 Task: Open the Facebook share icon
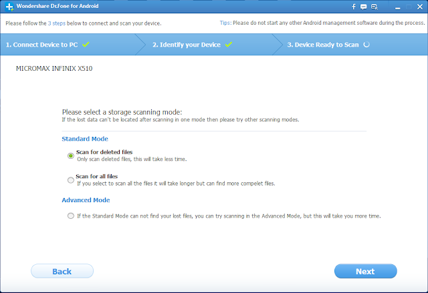coord(354,7)
